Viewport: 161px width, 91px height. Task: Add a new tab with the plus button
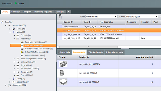[x=68, y=12]
